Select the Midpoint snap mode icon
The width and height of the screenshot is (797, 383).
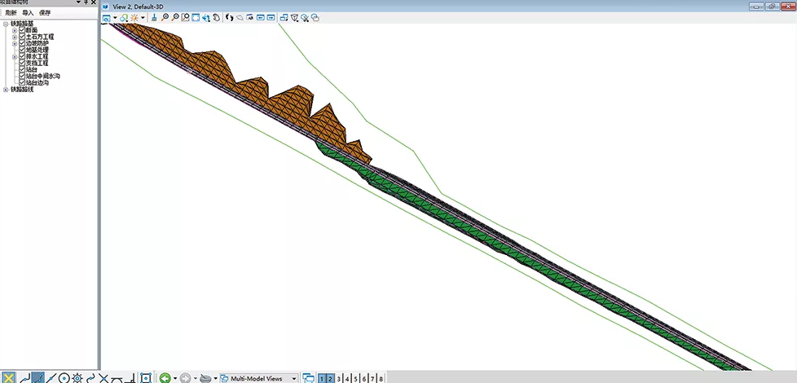click(52, 377)
